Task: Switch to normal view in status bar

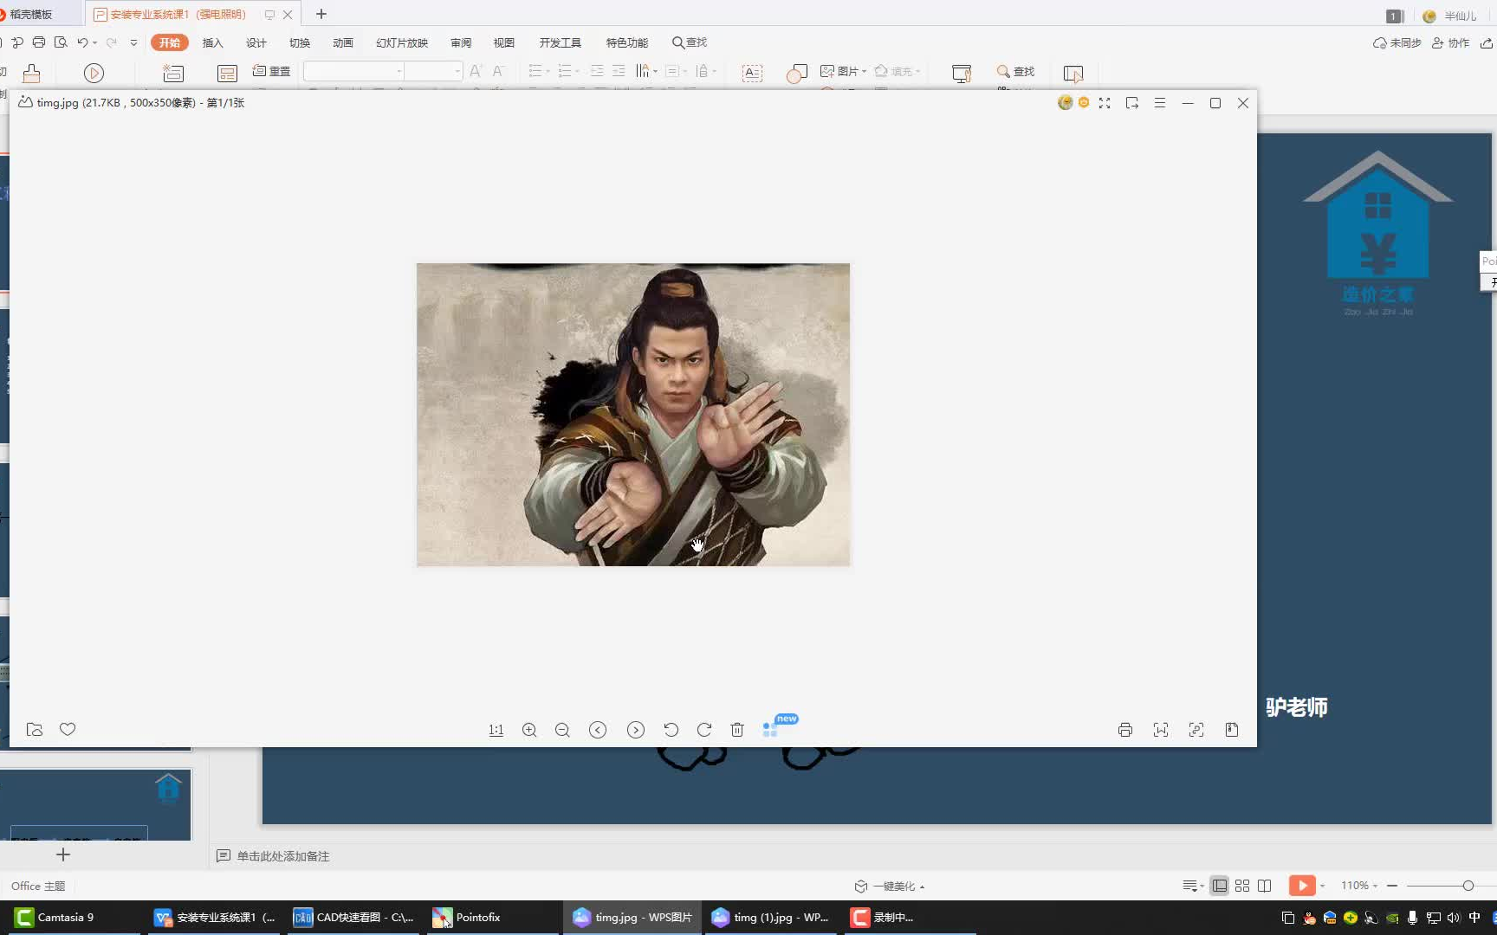Action: tap(1220, 886)
